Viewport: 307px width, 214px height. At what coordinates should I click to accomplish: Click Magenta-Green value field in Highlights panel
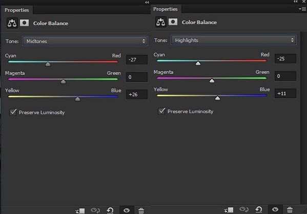[285, 76]
